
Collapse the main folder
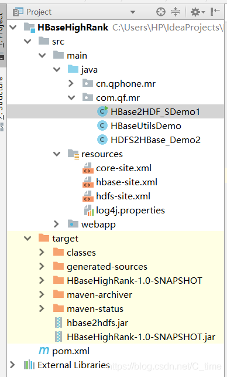pos(42,56)
